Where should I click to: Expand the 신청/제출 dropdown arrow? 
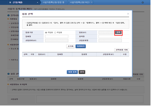[x=38, y=2]
